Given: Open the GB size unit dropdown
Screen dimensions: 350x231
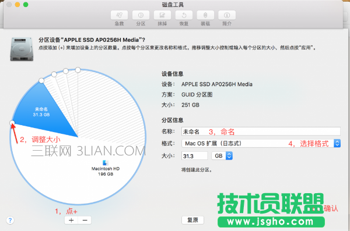Looking at the screenshot, I should point(222,156).
